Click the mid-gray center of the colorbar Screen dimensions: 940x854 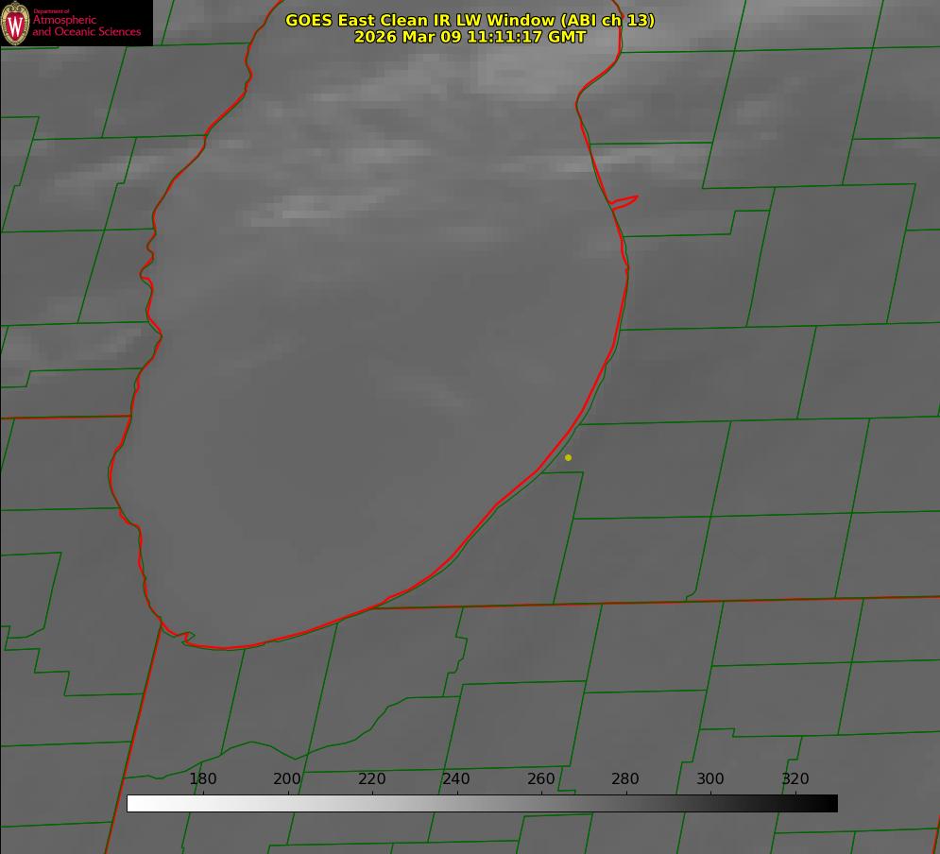pyautogui.click(x=482, y=803)
